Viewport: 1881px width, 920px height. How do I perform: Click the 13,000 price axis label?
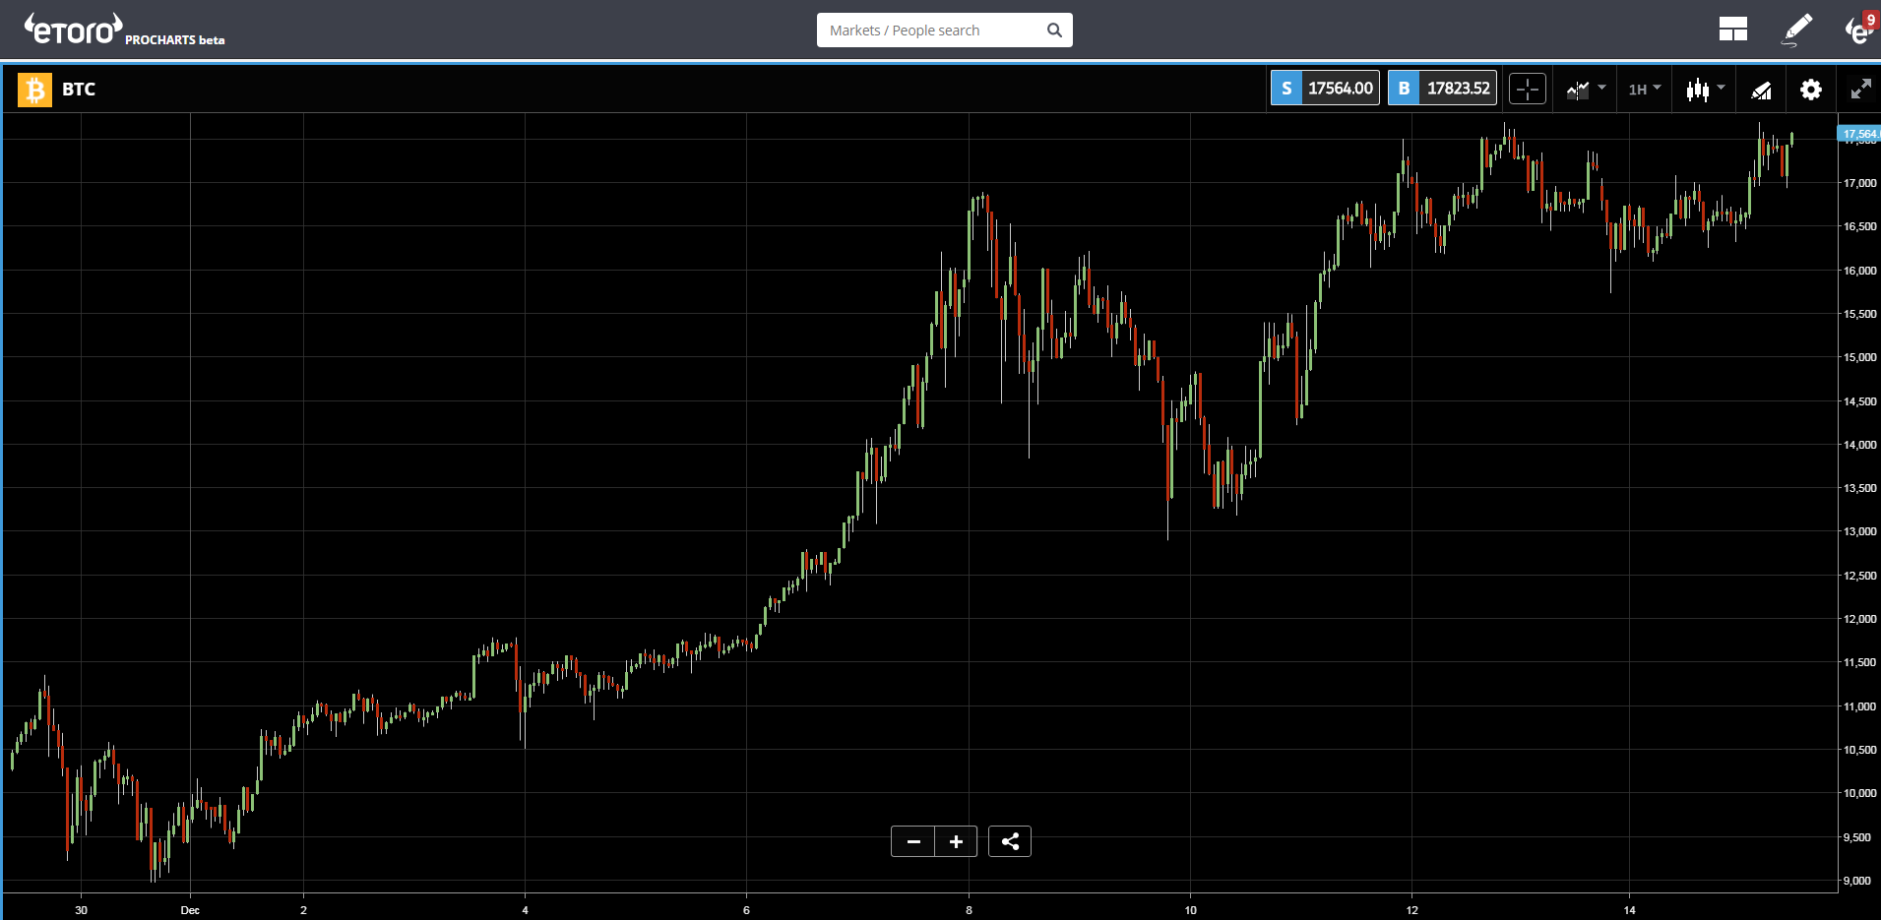pos(1859,531)
